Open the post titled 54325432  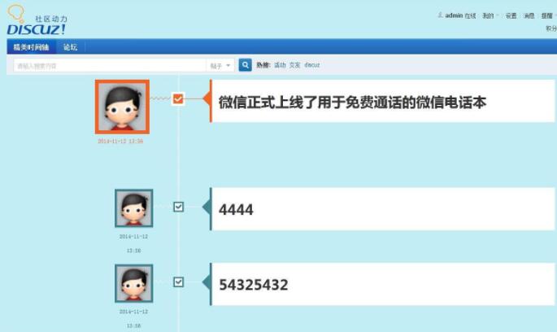coord(253,285)
